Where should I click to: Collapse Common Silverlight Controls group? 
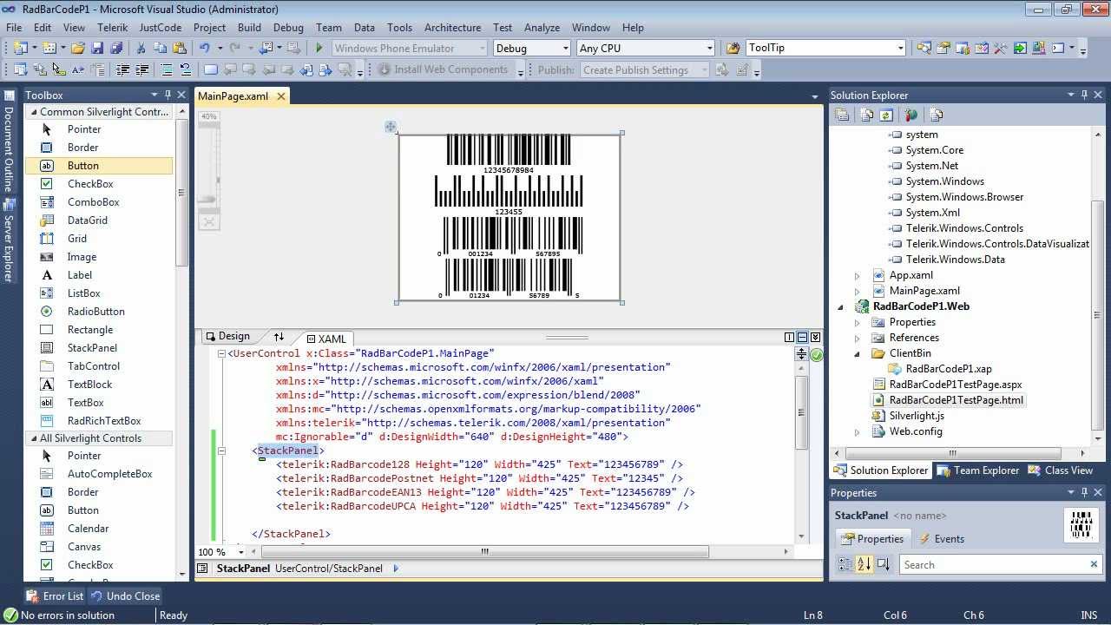(34, 112)
